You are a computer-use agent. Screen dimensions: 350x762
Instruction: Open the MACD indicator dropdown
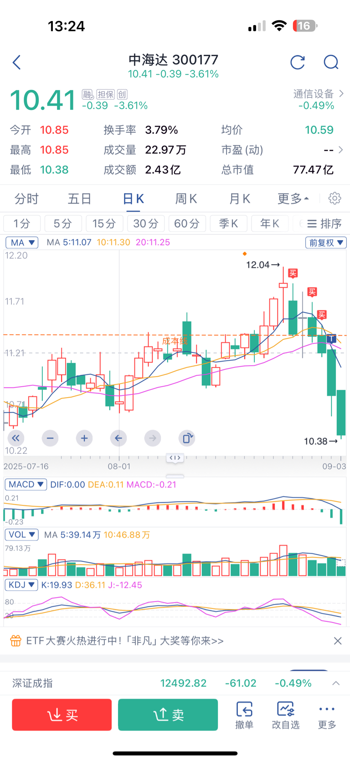(26, 484)
